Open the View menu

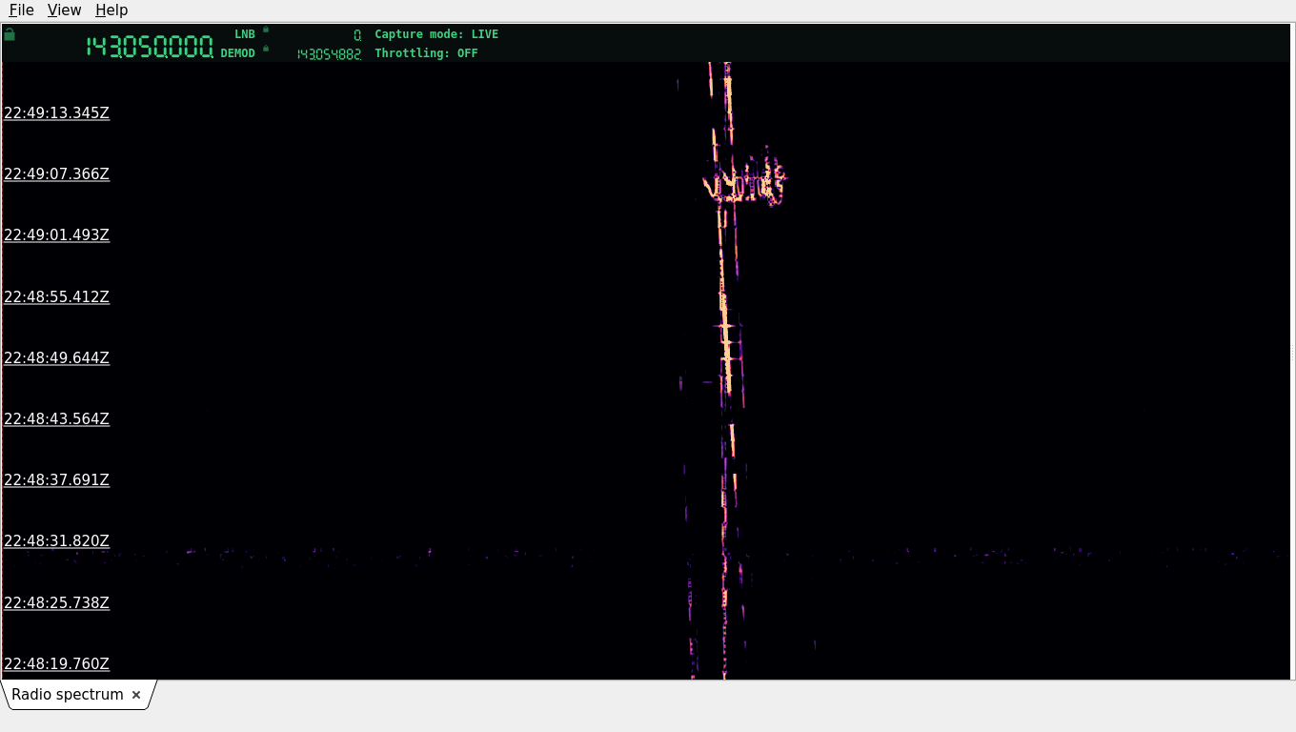(64, 10)
